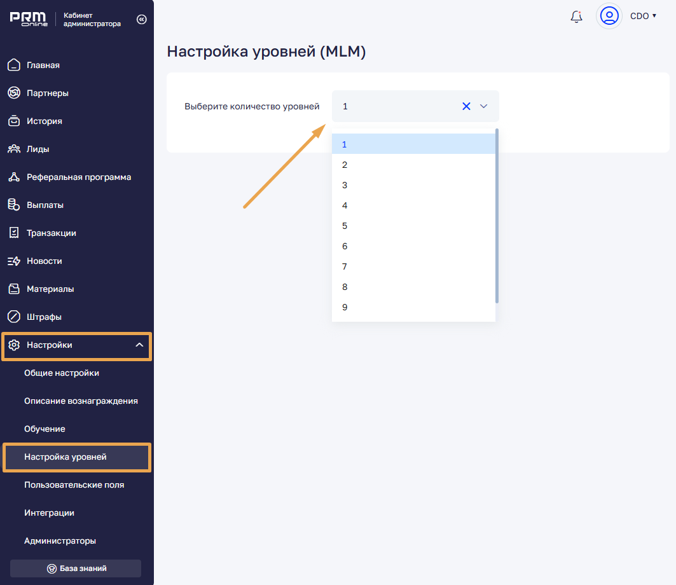This screenshot has height=585, width=676.
Task: Open Главная via home icon
Action: point(14,65)
